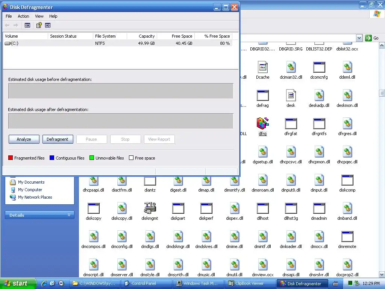Screen dimensions: 385x289
Task: Select the dfrg defragmenter file icon
Action: point(262,123)
